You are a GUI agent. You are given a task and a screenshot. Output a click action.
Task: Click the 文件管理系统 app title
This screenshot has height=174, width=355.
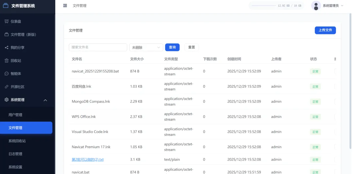point(23,6)
